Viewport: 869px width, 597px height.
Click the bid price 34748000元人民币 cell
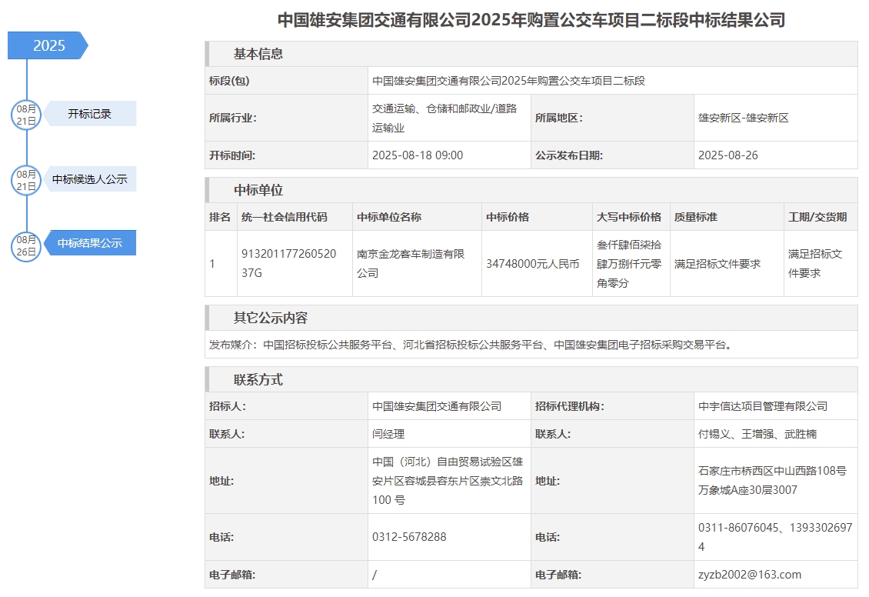[533, 264]
